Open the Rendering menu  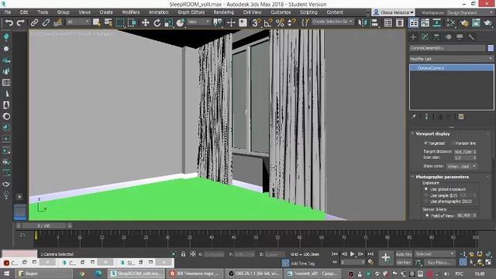(224, 12)
